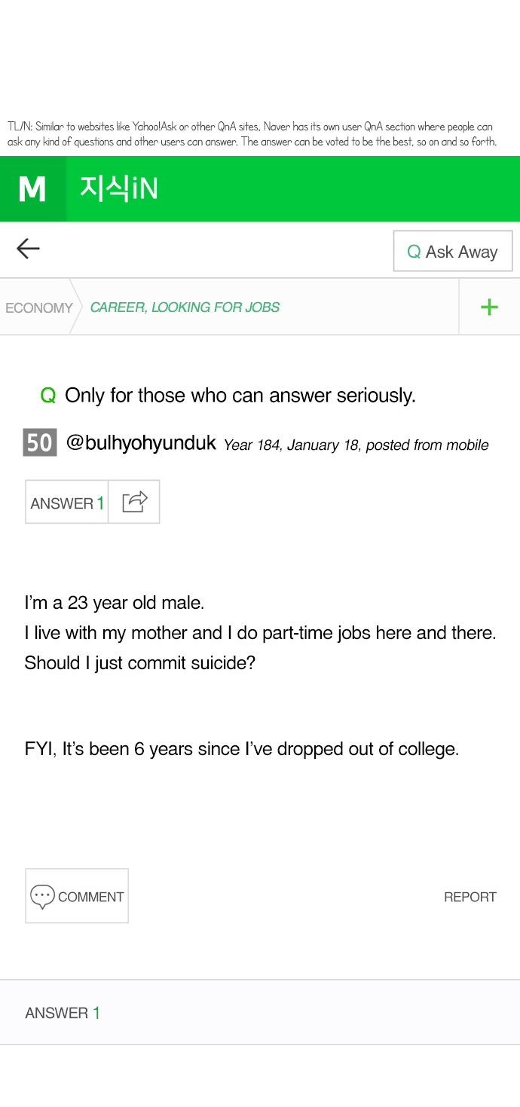Click the gray level 50 badge

(x=39, y=442)
